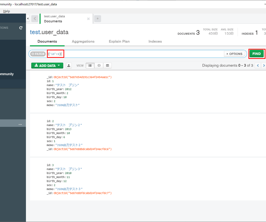Open the Help menu
The height and width of the screenshot is (222, 266).
(6, 11)
